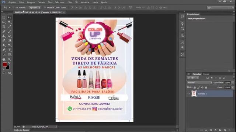This screenshot has width=236, height=132.
Task: Select the Zoom tool
Action: pos(10,59)
